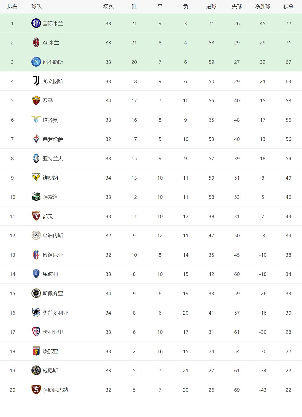Click the 净胜球 column header

[x=262, y=7]
